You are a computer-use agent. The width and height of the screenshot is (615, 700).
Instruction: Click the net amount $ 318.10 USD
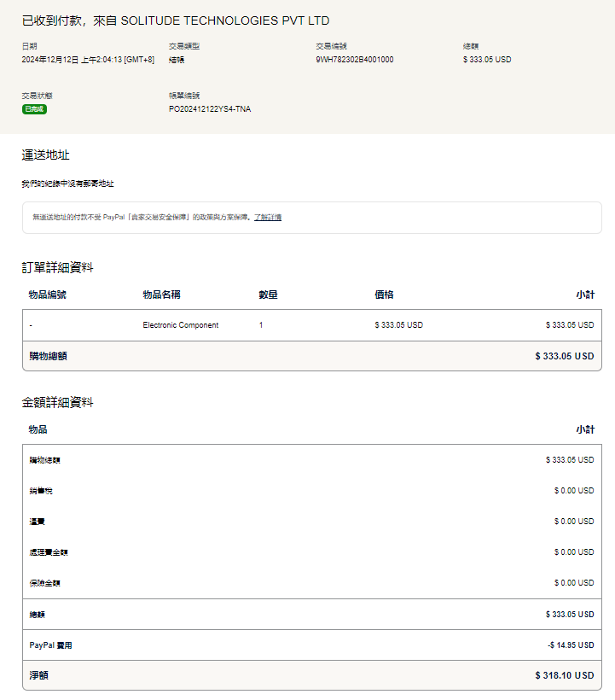564,675
